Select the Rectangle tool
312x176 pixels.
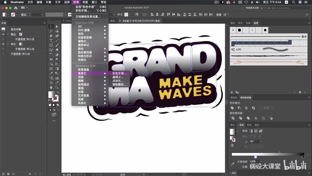tap(51, 45)
